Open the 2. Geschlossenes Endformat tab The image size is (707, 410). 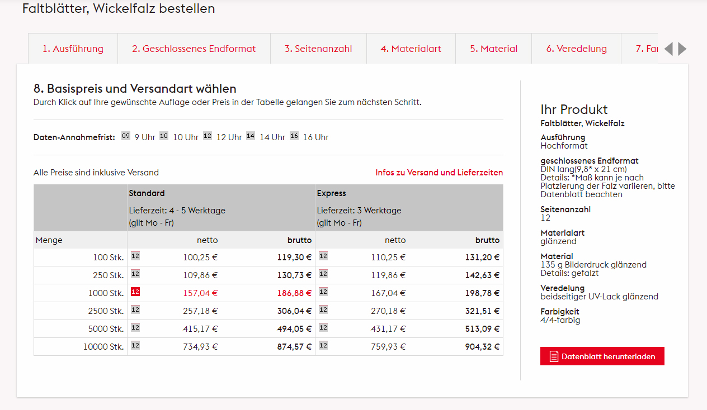point(194,49)
